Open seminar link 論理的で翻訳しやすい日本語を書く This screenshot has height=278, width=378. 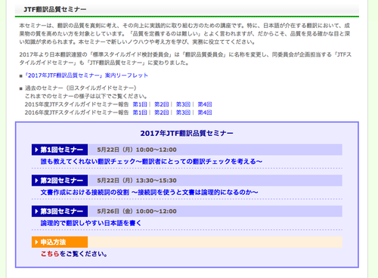point(91,223)
